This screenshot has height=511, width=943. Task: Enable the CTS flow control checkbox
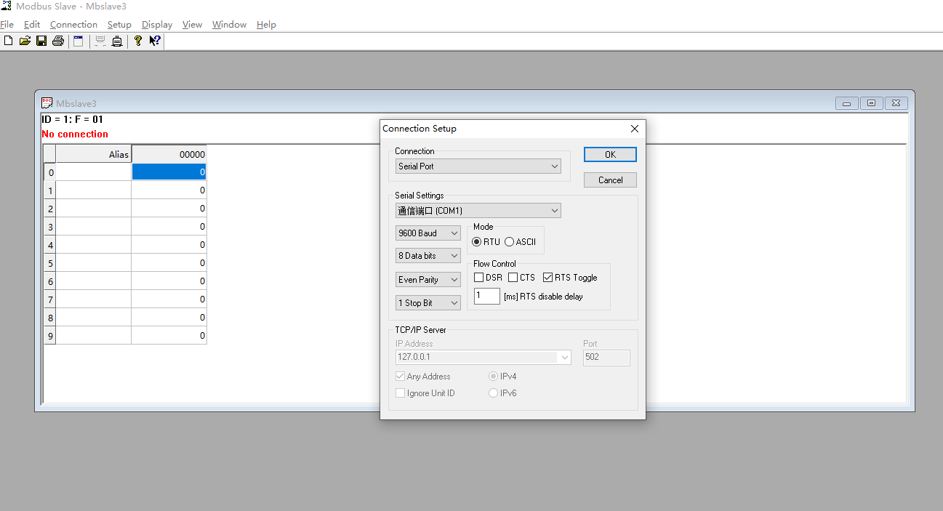(x=513, y=278)
